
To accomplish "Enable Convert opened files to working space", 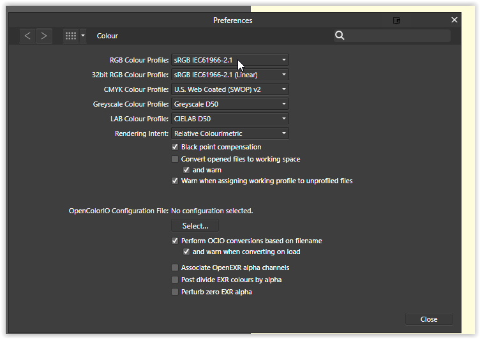I will coord(175,159).
